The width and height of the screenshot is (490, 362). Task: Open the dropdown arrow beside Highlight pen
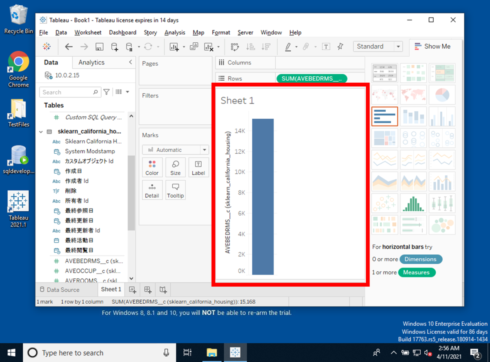(x=296, y=47)
